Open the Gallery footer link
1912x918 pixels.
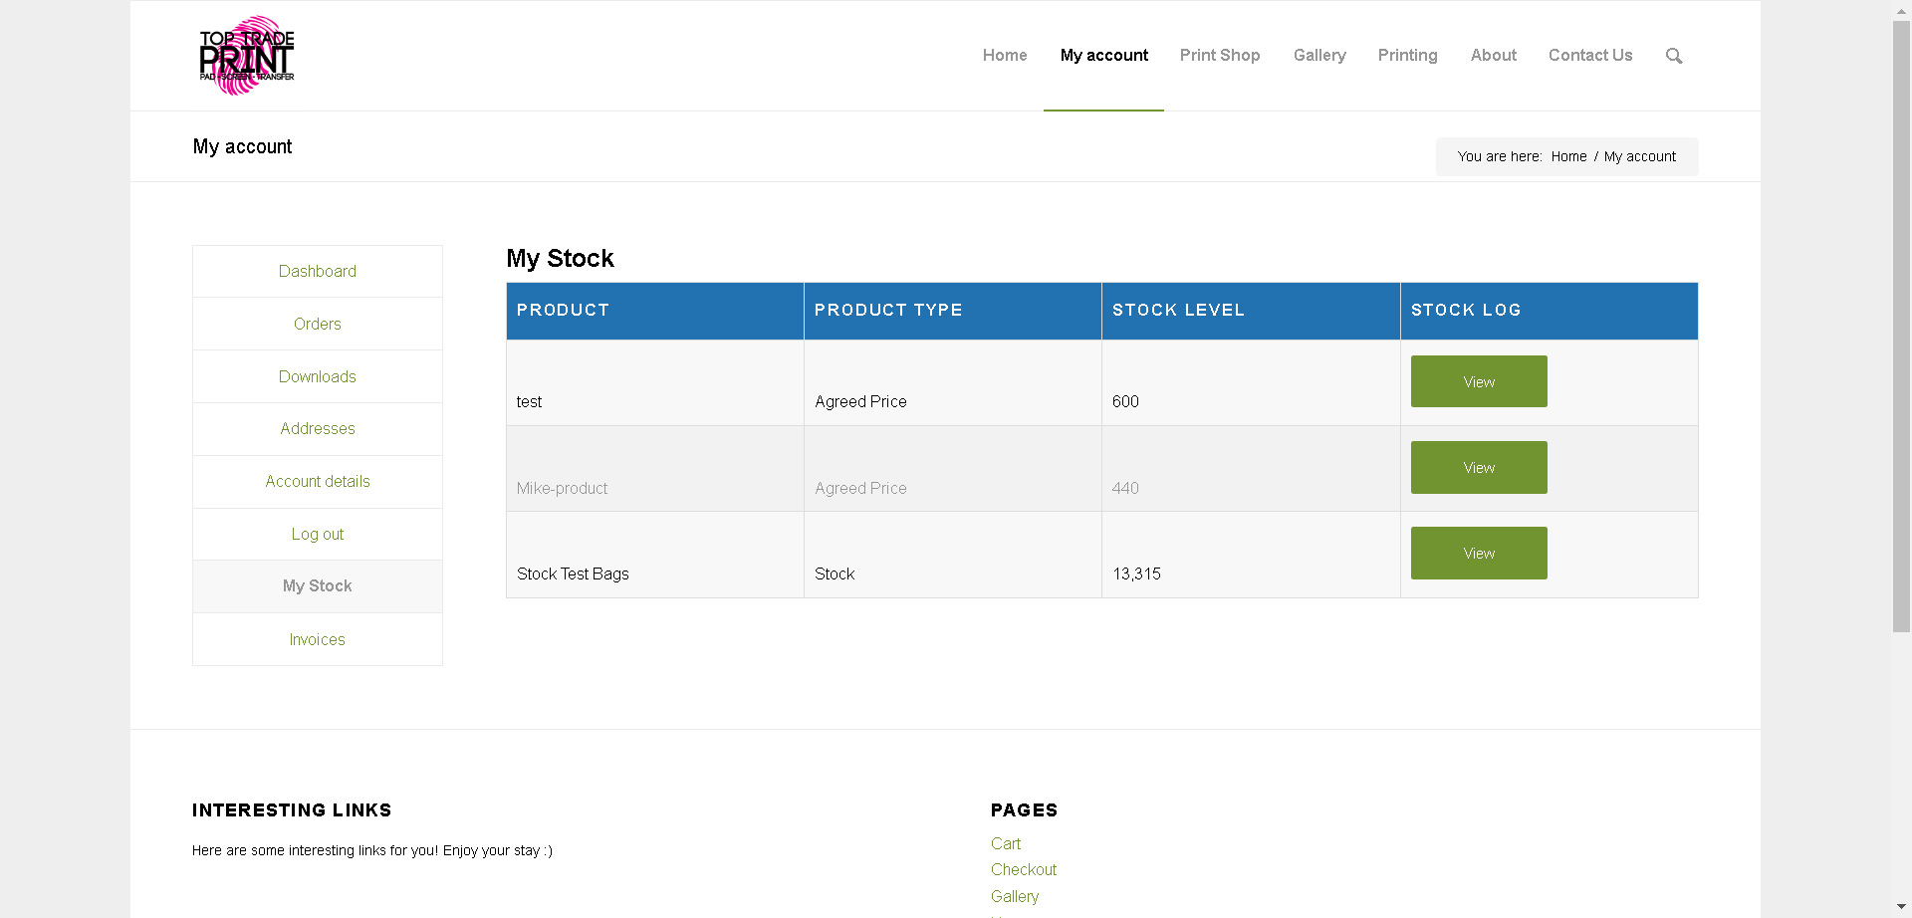point(1015,896)
